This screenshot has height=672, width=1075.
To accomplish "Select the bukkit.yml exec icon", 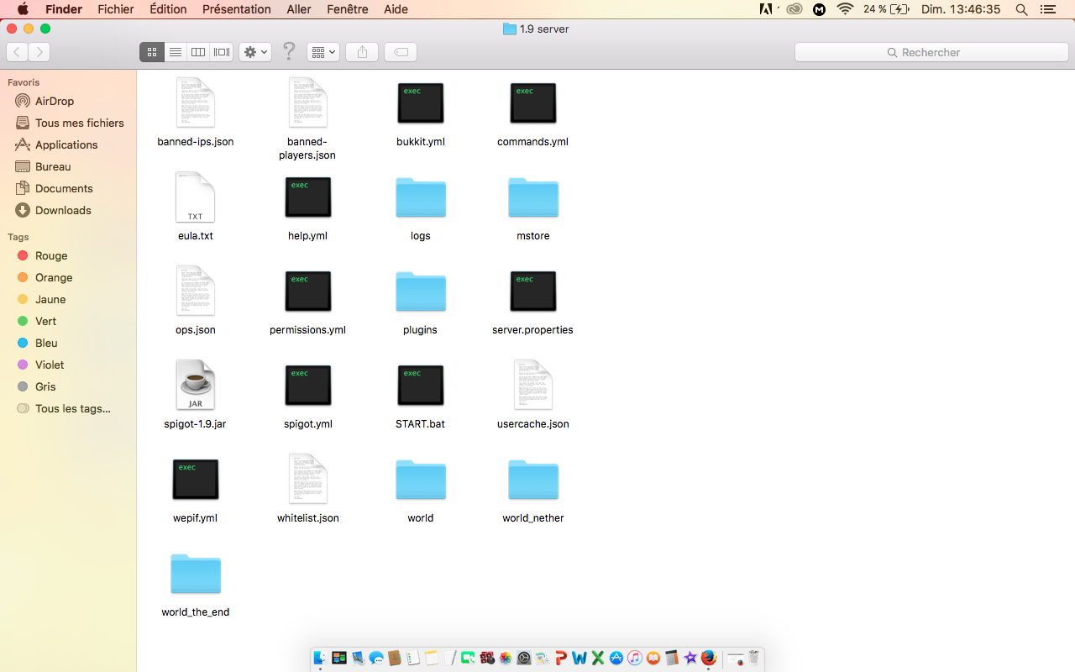I will click(x=421, y=103).
